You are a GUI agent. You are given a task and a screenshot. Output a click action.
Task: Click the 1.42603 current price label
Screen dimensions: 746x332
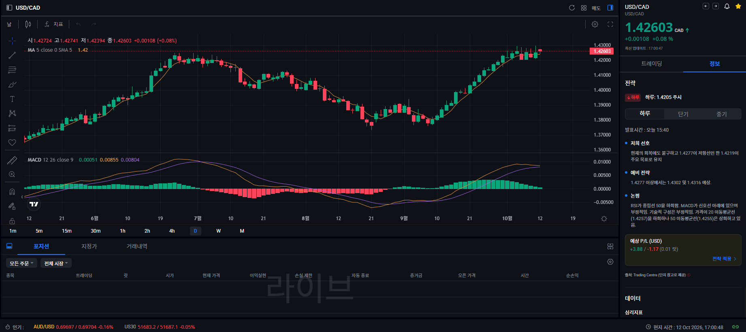click(x=602, y=51)
